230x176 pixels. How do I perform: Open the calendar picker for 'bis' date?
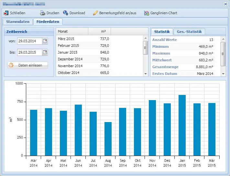tap(45, 52)
